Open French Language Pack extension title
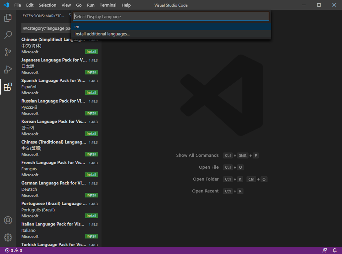342x254 pixels. point(53,163)
